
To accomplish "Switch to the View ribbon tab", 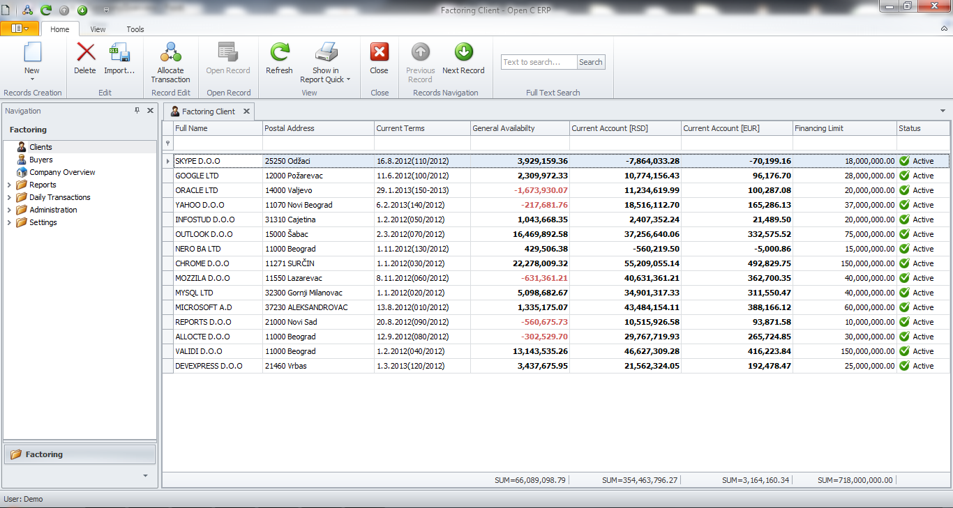I will tap(98, 29).
